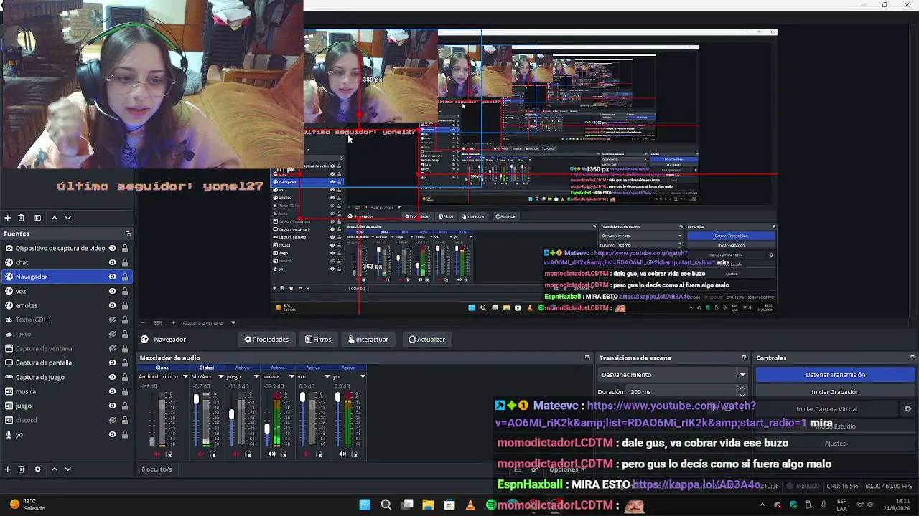Click Detener Transmisión to stop streaming
Viewport: 919px width, 516px height.
(836, 375)
